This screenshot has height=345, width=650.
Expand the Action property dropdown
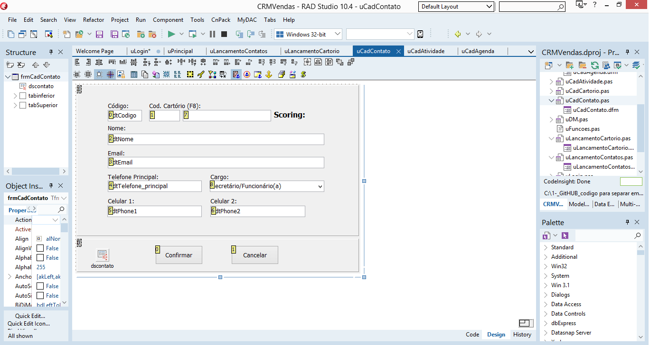tap(56, 220)
